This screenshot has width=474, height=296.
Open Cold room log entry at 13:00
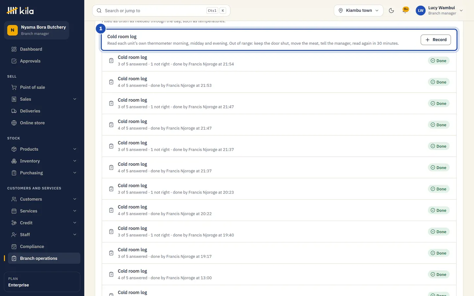click(x=279, y=274)
